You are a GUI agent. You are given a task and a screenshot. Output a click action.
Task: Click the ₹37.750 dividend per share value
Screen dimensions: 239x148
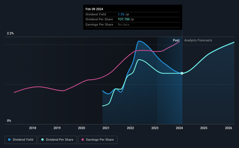[x=124, y=20]
